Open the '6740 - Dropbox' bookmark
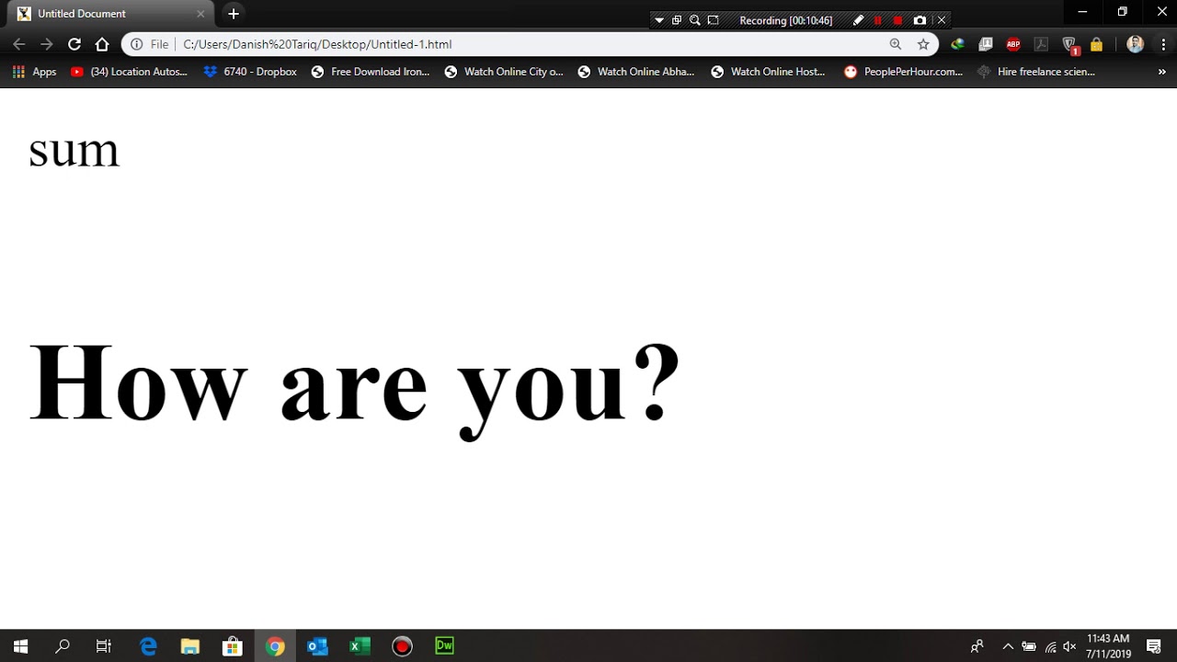Viewport: 1177px width, 662px height. point(250,71)
